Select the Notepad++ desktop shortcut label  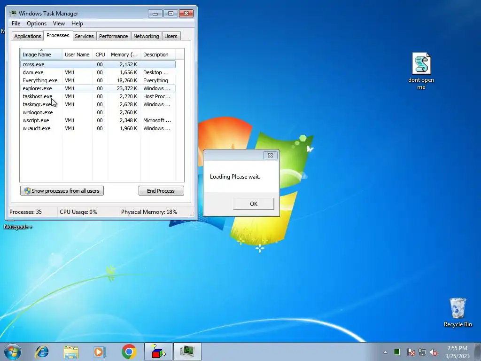coord(18,227)
